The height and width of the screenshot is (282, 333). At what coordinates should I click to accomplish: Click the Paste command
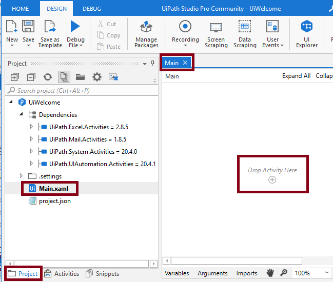(109, 47)
